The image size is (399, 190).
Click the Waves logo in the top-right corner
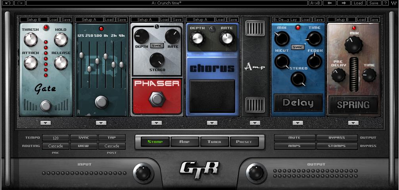394,3
